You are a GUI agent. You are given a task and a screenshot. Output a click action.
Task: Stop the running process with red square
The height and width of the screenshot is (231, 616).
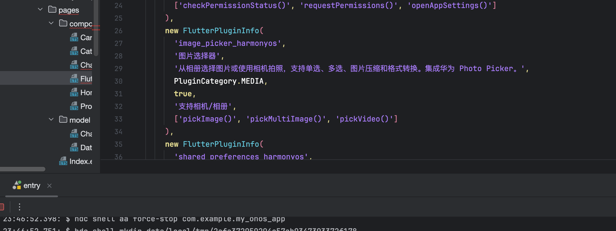pyautogui.click(x=1, y=207)
